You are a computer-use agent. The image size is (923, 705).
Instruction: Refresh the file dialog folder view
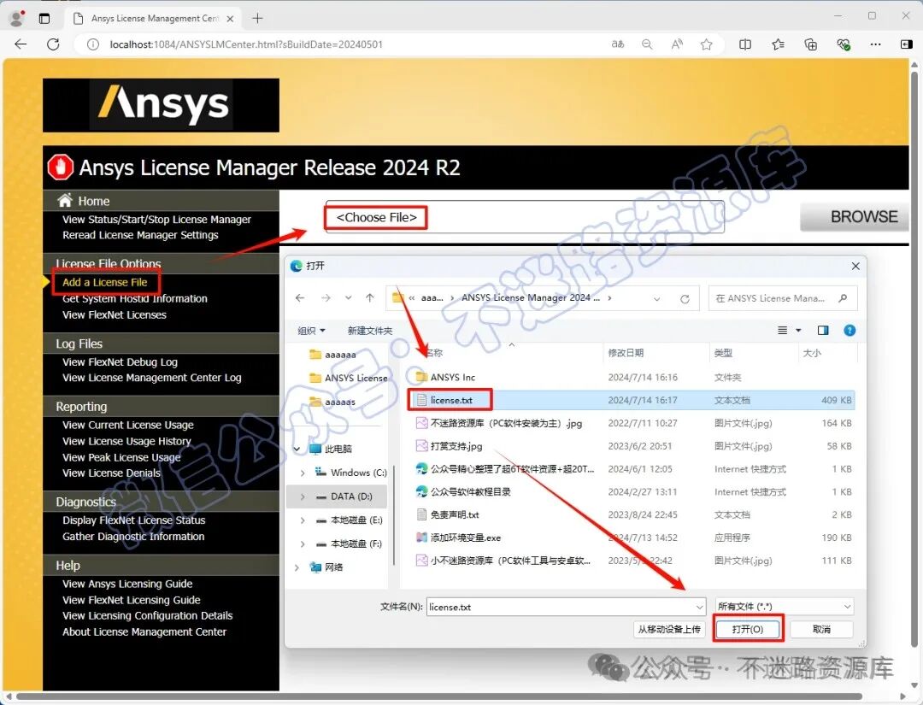(685, 299)
